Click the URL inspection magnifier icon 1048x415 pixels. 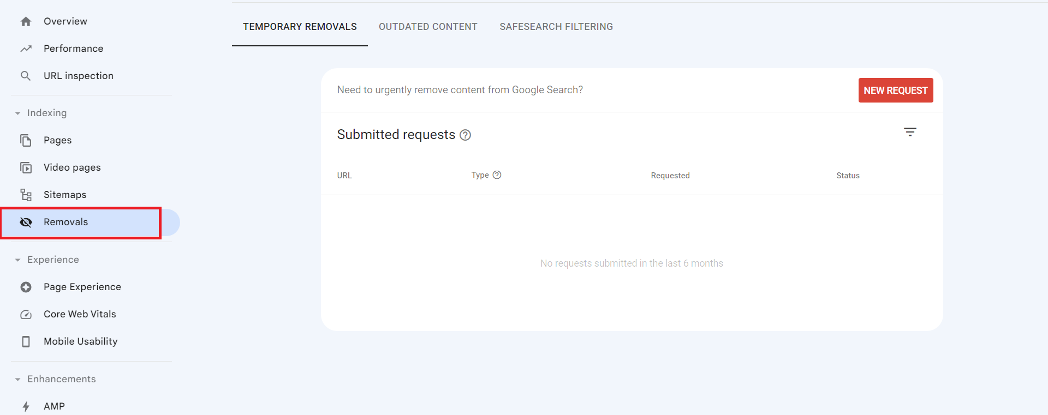click(26, 76)
